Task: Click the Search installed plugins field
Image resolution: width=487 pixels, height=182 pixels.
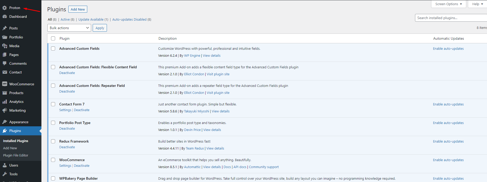Action: 451,18
